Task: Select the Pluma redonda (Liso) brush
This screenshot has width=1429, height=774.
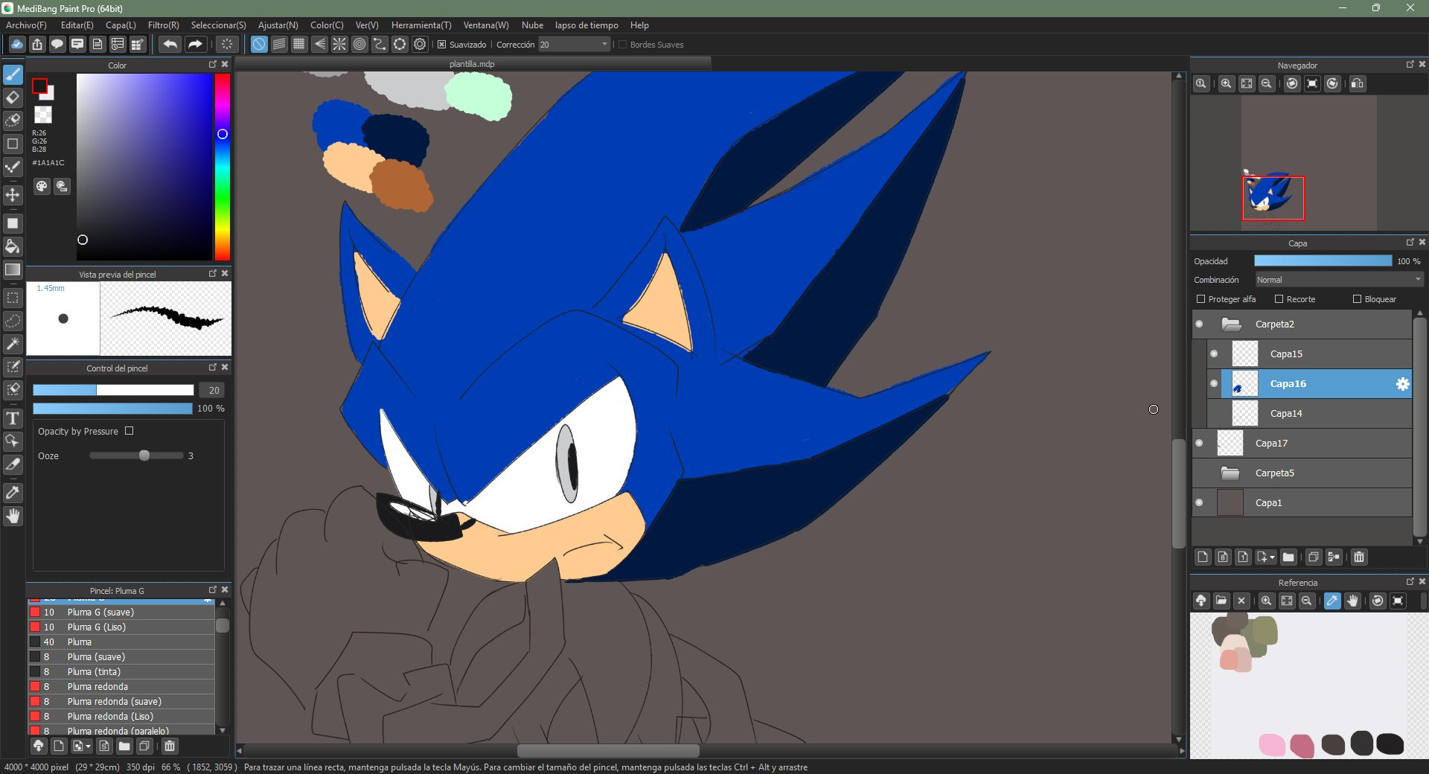Action: click(121, 717)
